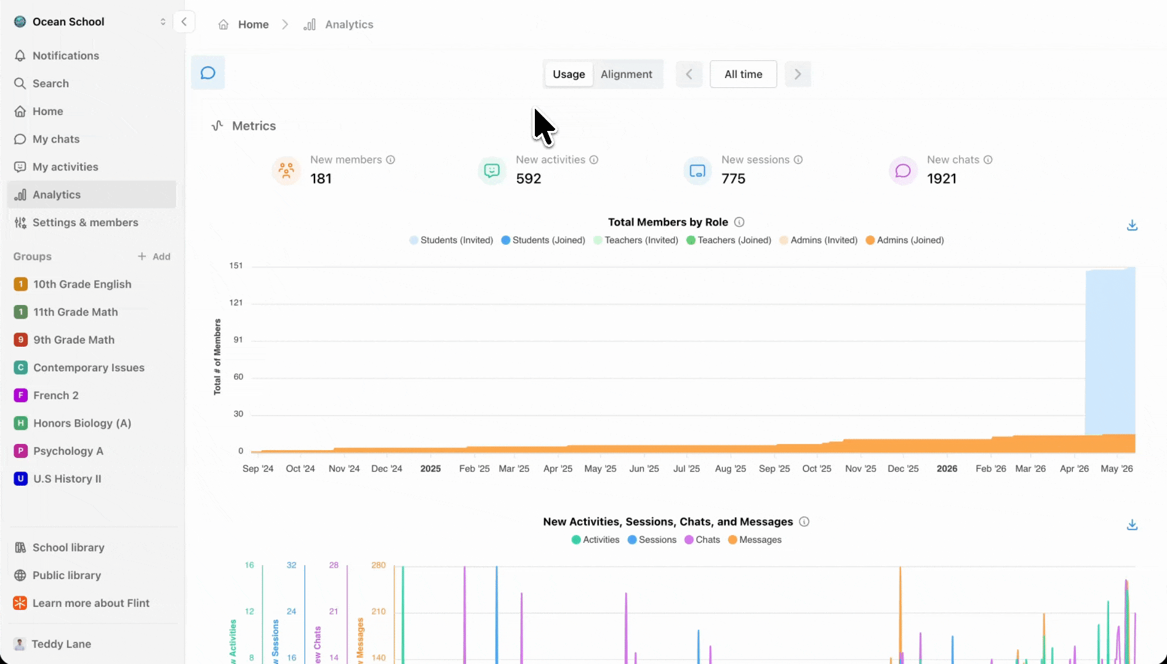Show info for New activities metric

point(594,160)
